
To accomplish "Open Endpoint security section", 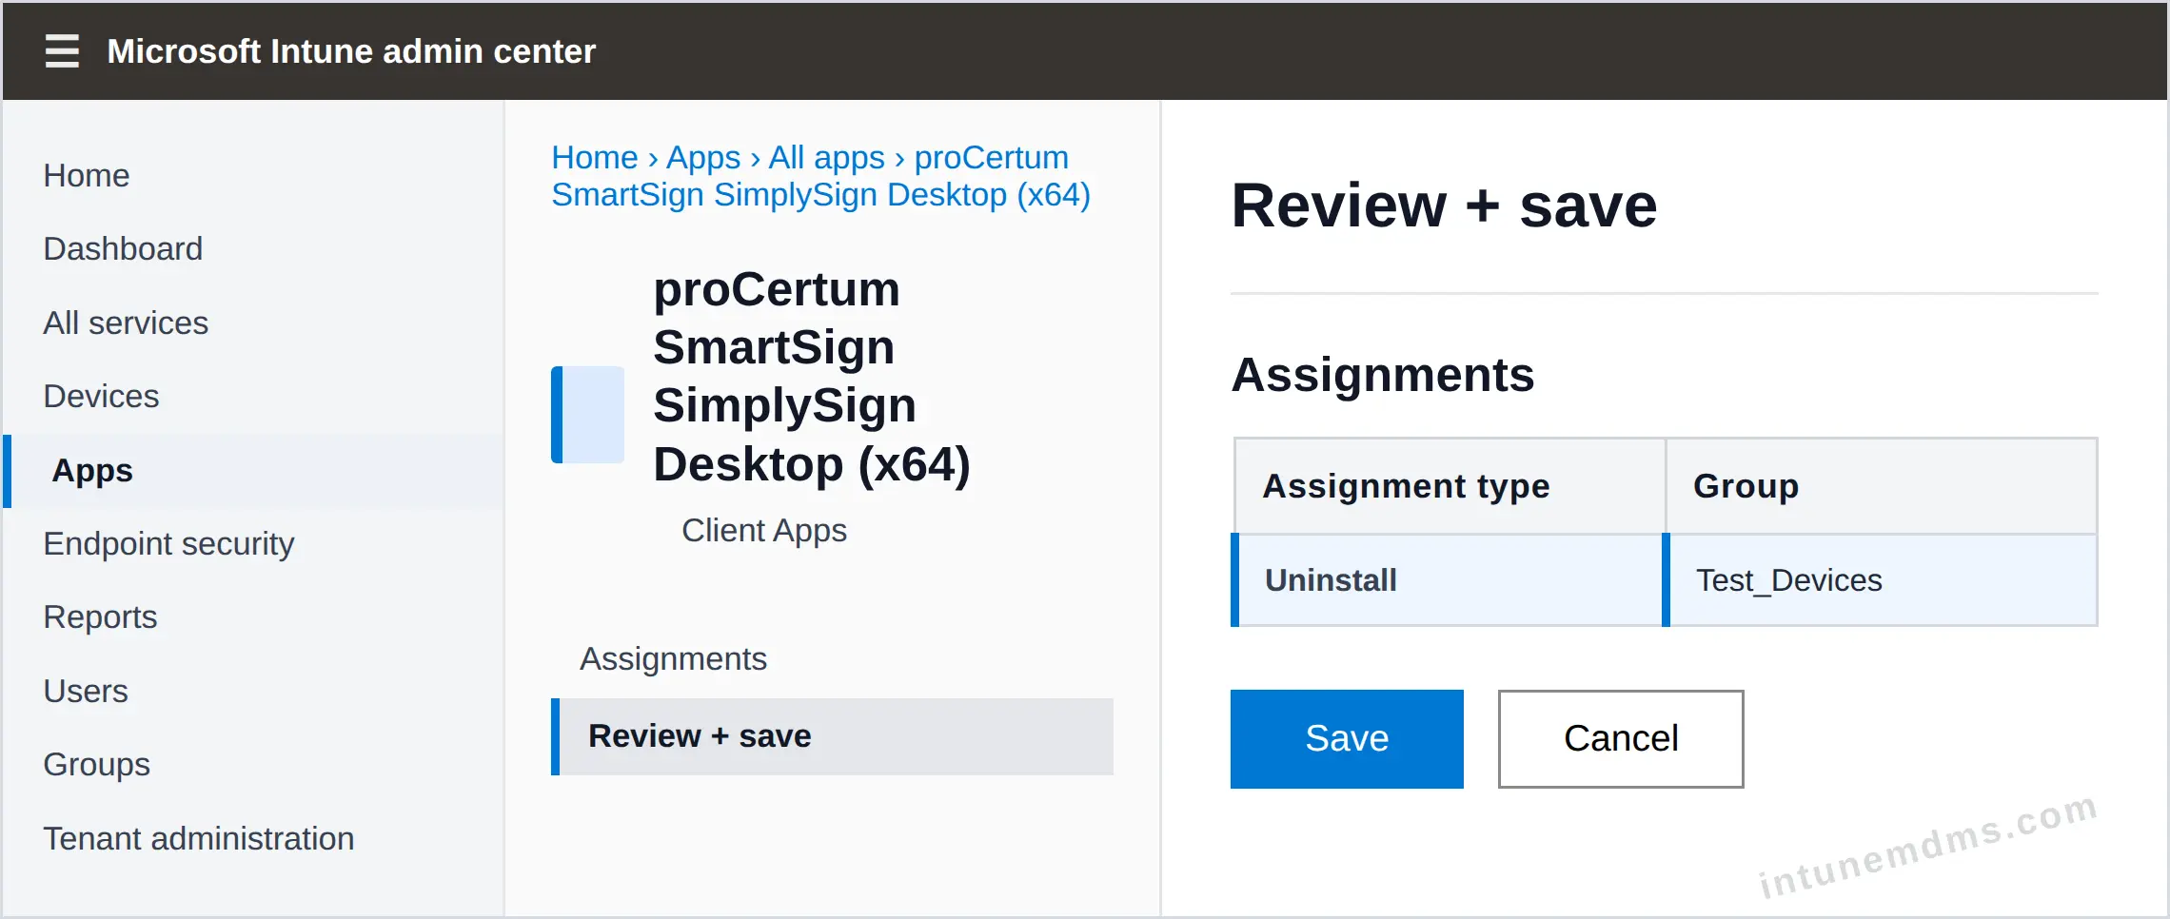I will pyautogui.click(x=168, y=543).
